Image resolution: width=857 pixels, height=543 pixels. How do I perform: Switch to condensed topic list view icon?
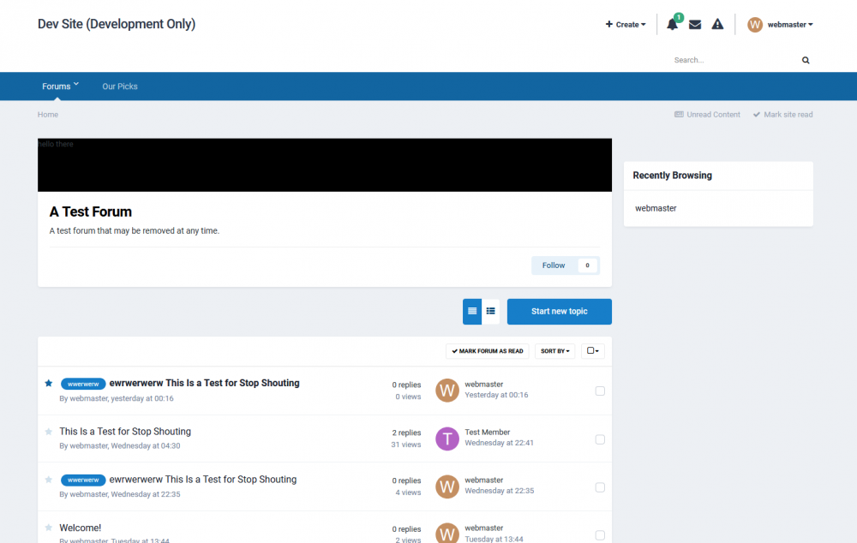coord(490,311)
